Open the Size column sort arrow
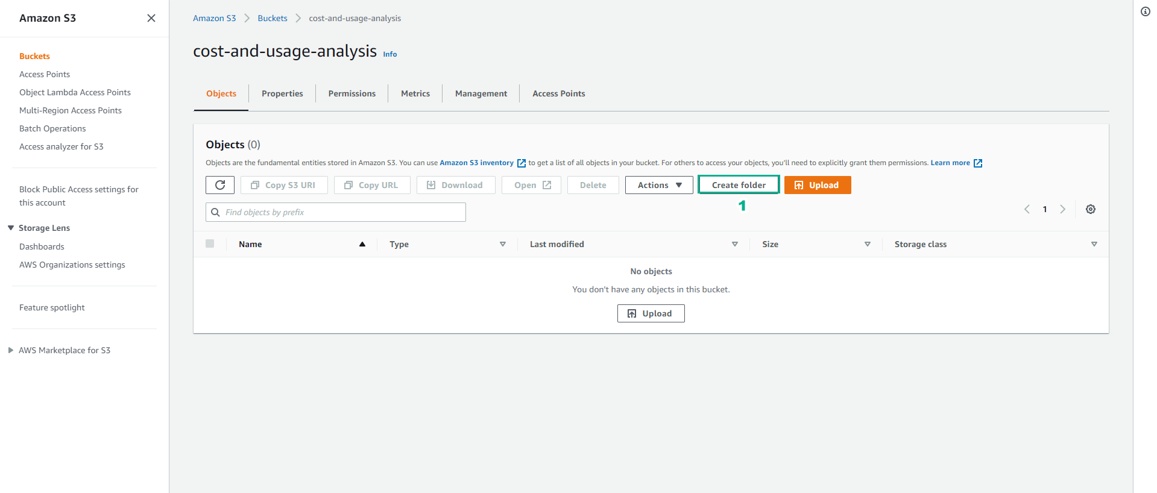This screenshot has width=1157, height=493. point(868,244)
